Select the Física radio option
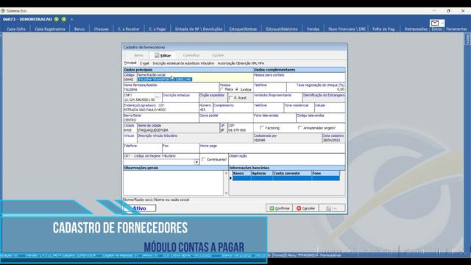Screen dimensions: 471x265 [222, 90]
